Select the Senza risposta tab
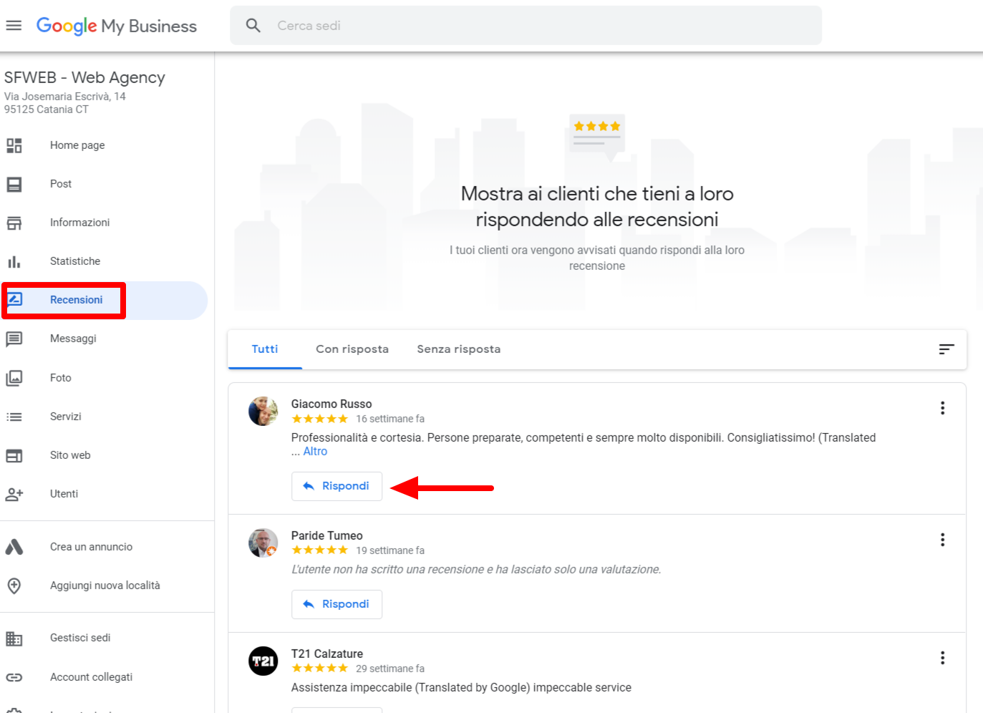Image resolution: width=983 pixels, height=713 pixels. point(458,349)
